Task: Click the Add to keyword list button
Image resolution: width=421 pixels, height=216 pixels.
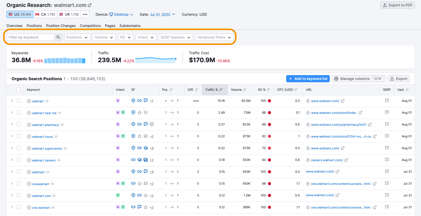Action: point(308,79)
